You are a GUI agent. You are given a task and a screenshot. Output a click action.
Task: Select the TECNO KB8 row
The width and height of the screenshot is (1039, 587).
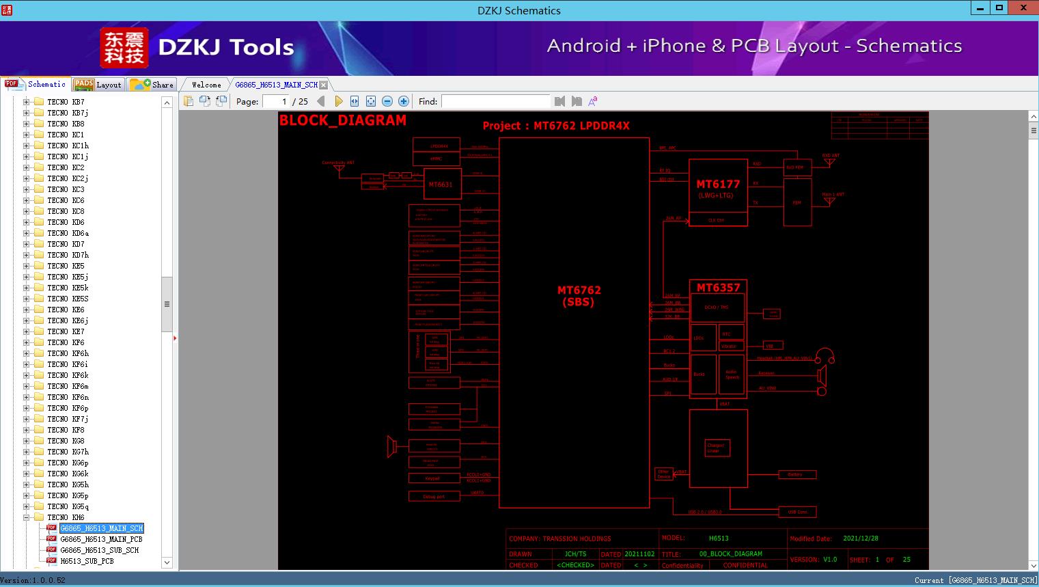click(x=66, y=124)
